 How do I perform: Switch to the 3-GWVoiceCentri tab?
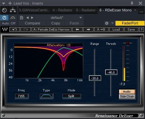coord(34,10)
